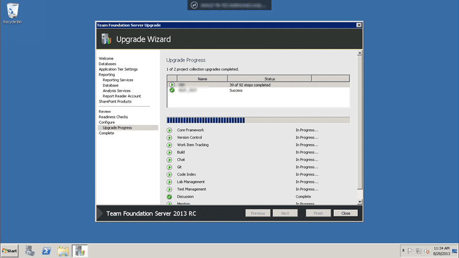Select the Configure wizard step

pos(107,122)
